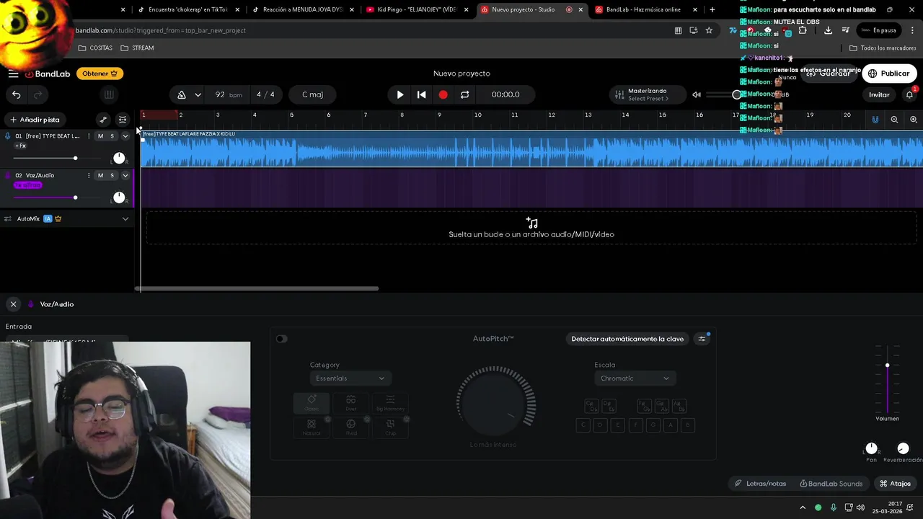Start recording with the red Record button
Viewport: 923px width, 519px height.
pos(443,94)
